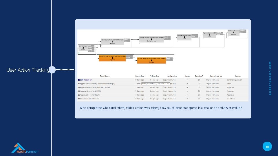Image resolution: width=278 pixels, height=156 pixels.
Task: Click the envelope icon beside Approve Document (AGM) task
Action: (x=79, y=91)
